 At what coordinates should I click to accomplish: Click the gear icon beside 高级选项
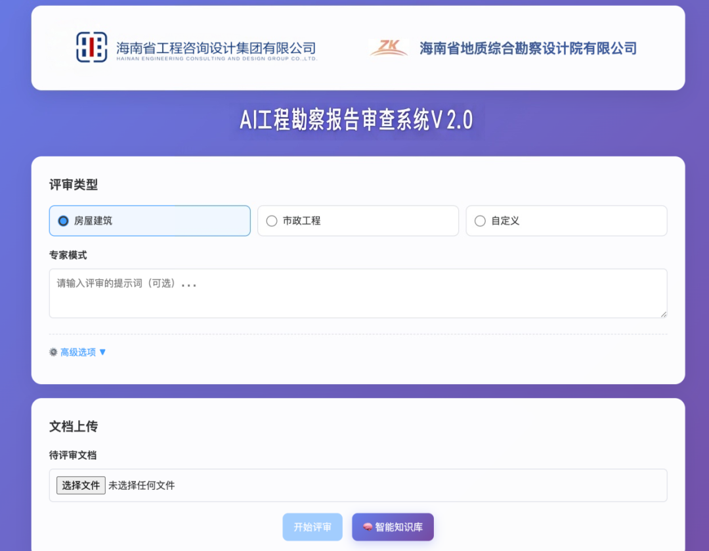tap(53, 352)
